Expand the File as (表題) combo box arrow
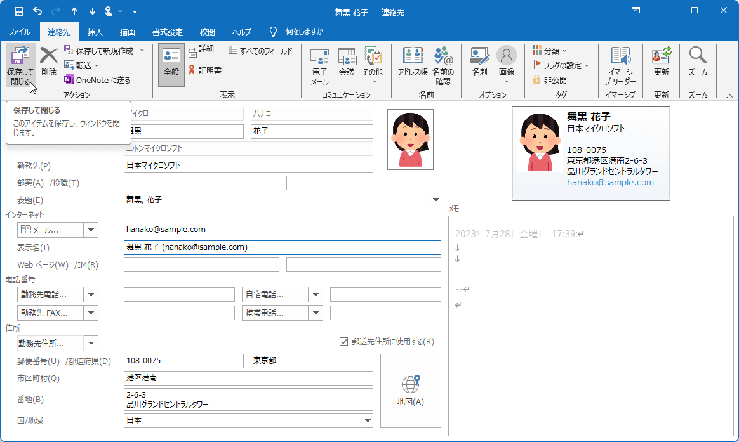 pos(436,200)
